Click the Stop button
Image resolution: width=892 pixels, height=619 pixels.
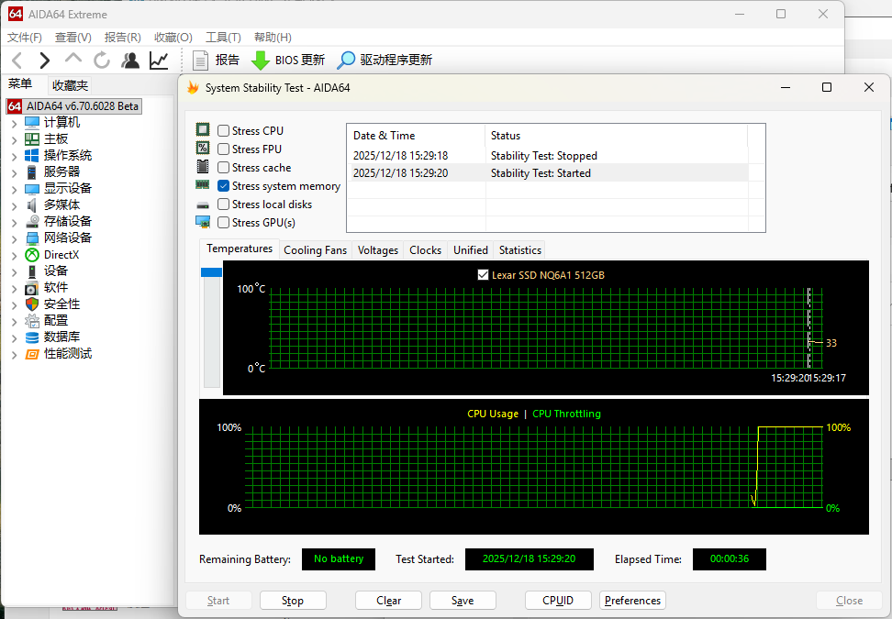click(x=293, y=601)
